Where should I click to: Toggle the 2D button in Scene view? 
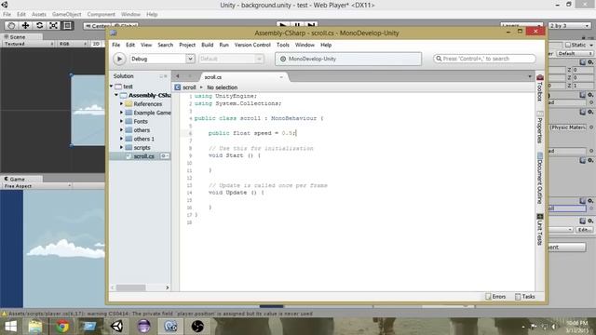point(96,44)
